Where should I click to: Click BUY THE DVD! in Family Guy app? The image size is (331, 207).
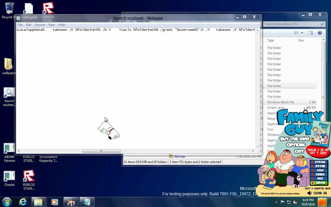click(x=295, y=139)
